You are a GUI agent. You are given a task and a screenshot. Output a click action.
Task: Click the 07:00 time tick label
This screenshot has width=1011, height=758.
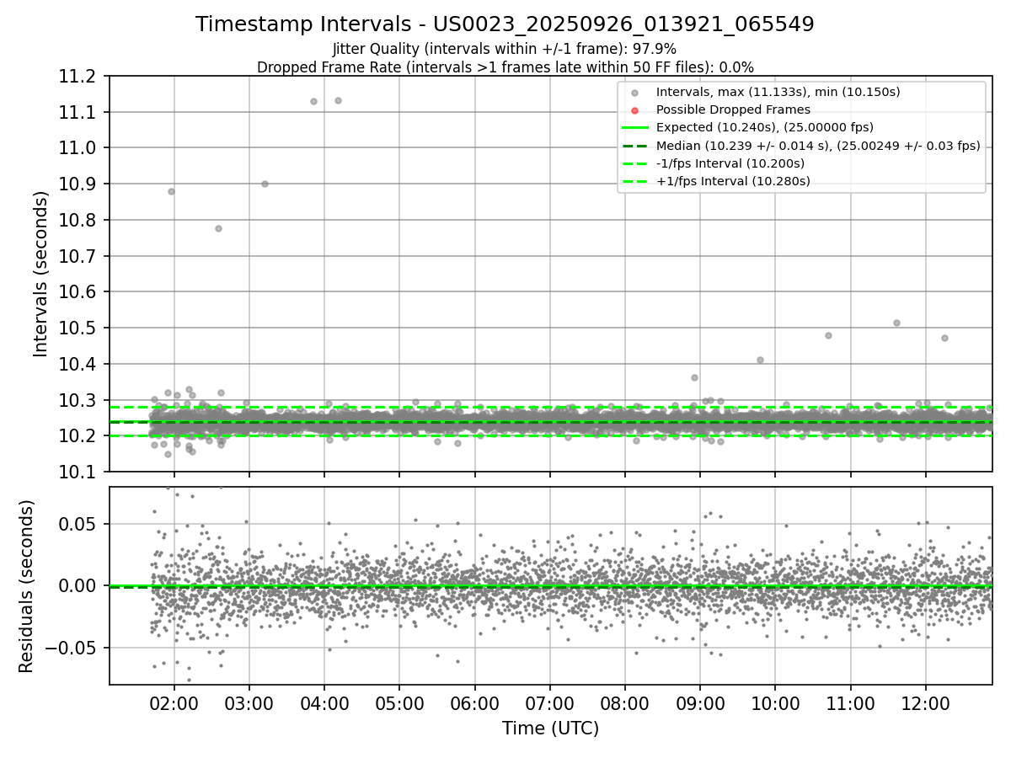(x=550, y=703)
